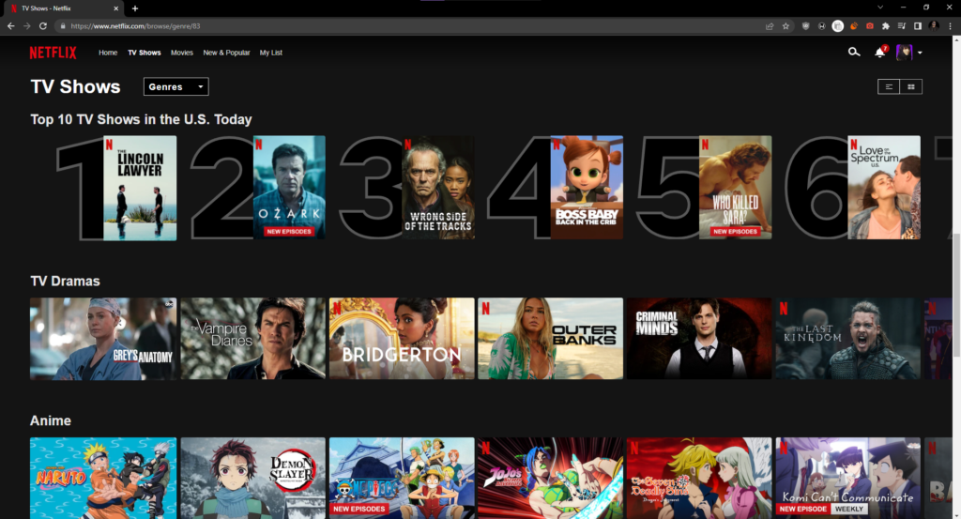Viewport: 961px width, 519px height.
Task: Close the TV Shows - Netflix tab
Action: (115, 8)
